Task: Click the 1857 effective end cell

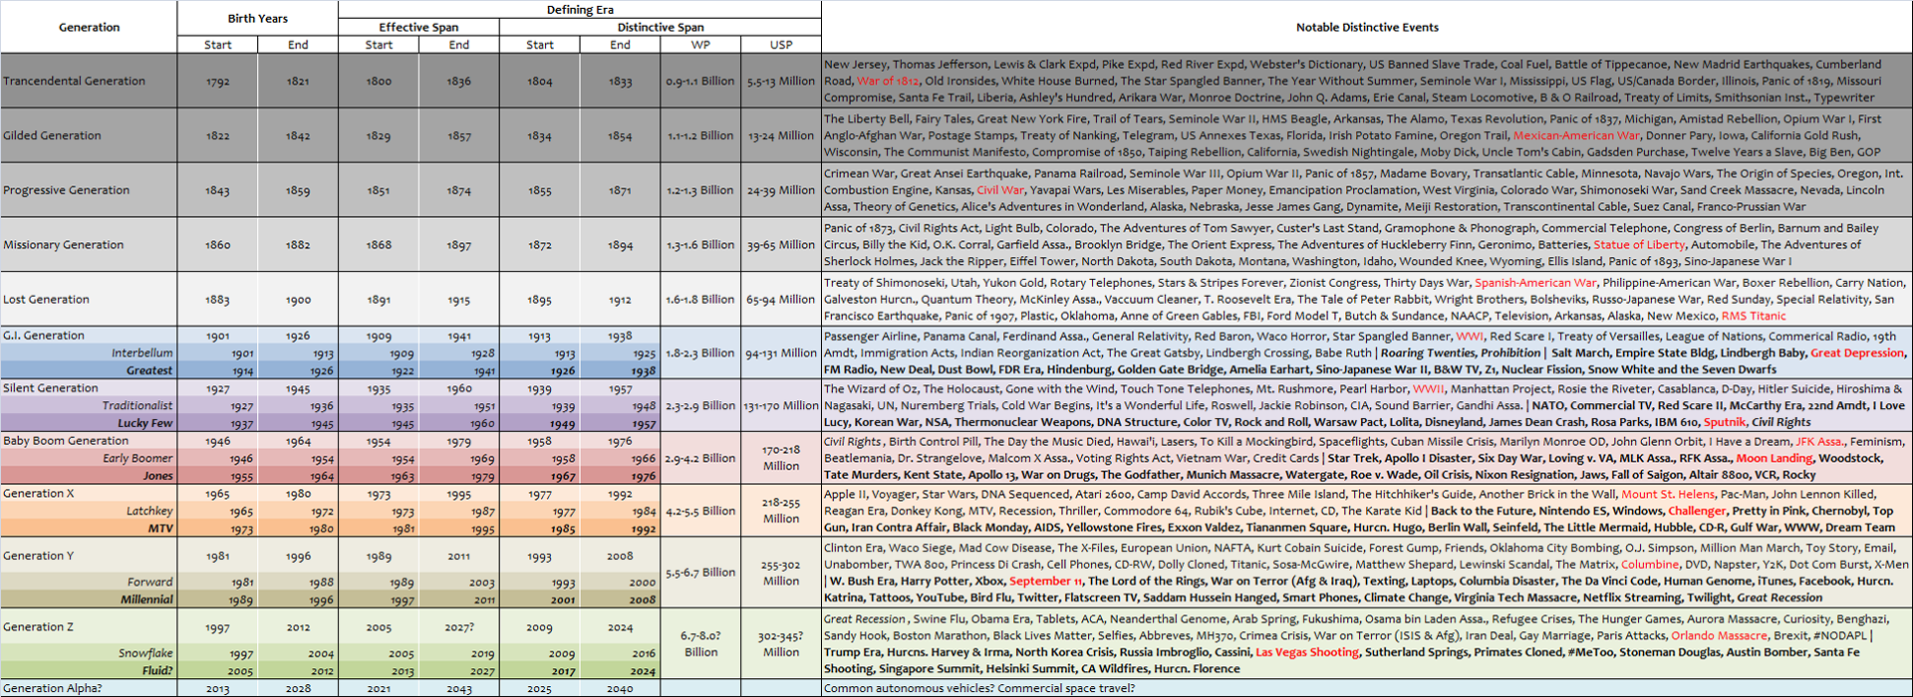Action: pyautogui.click(x=459, y=136)
